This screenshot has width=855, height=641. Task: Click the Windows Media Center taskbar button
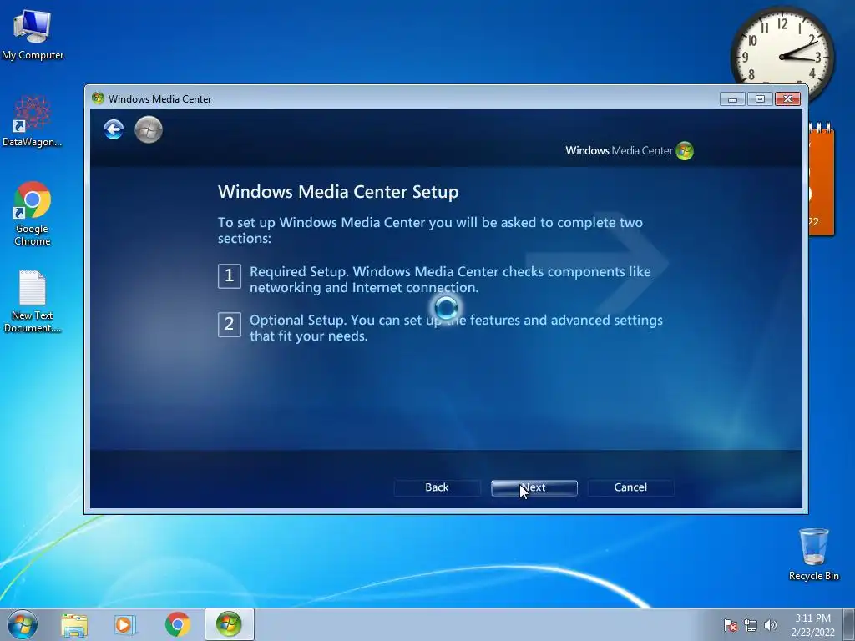(229, 624)
